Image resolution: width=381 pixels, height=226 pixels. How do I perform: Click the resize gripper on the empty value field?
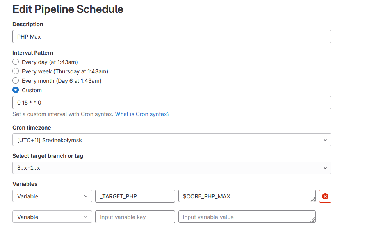313,220
